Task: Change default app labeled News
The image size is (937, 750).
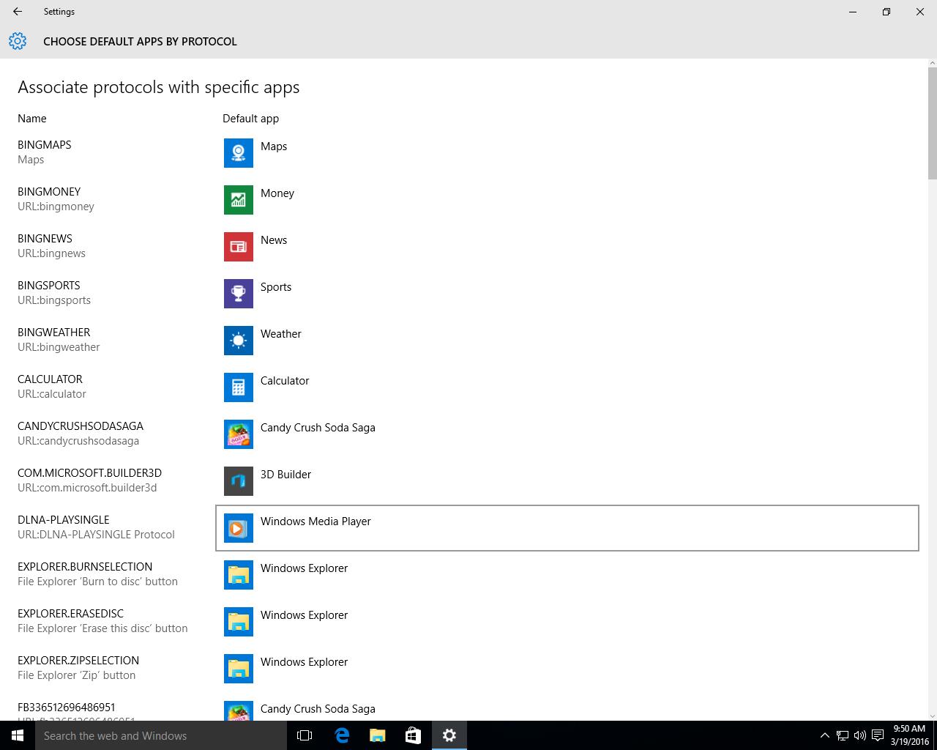Action: tap(567, 246)
